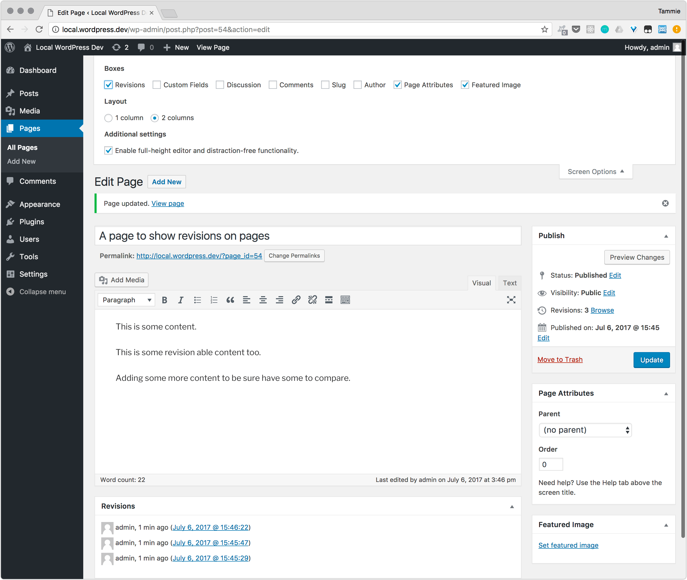687x580 pixels.
Task: Toggle the toolbar kitchen sink icon
Action: click(x=345, y=300)
